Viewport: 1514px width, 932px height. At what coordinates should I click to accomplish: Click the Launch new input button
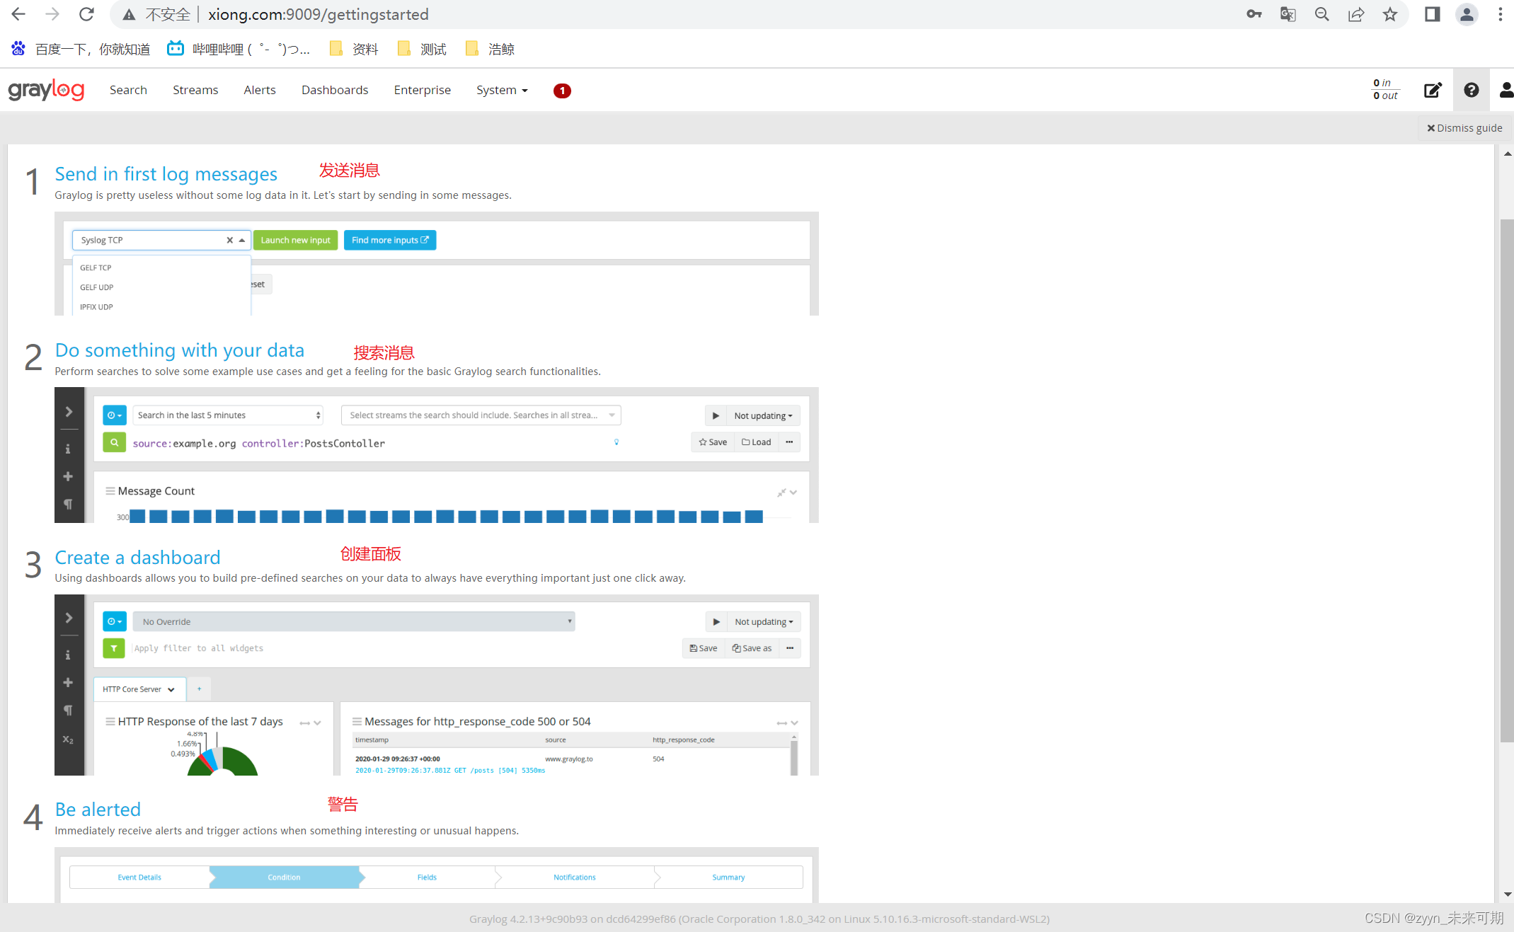point(296,240)
